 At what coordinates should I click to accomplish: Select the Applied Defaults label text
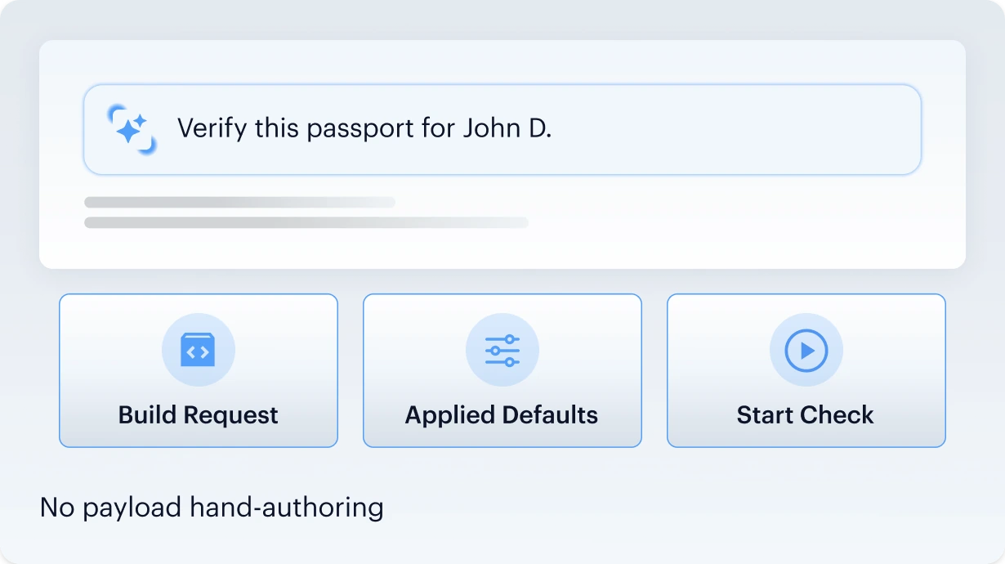click(502, 414)
